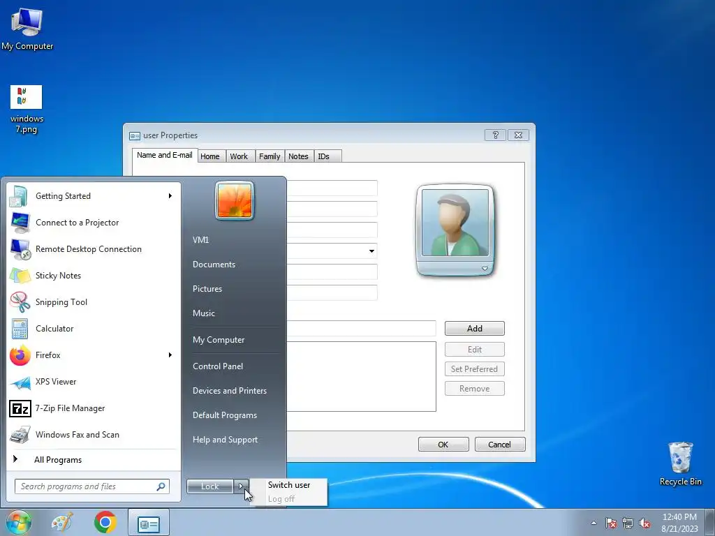715x536 pixels.
Task: Open My Computer desktop icon
Action: coord(27,29)
